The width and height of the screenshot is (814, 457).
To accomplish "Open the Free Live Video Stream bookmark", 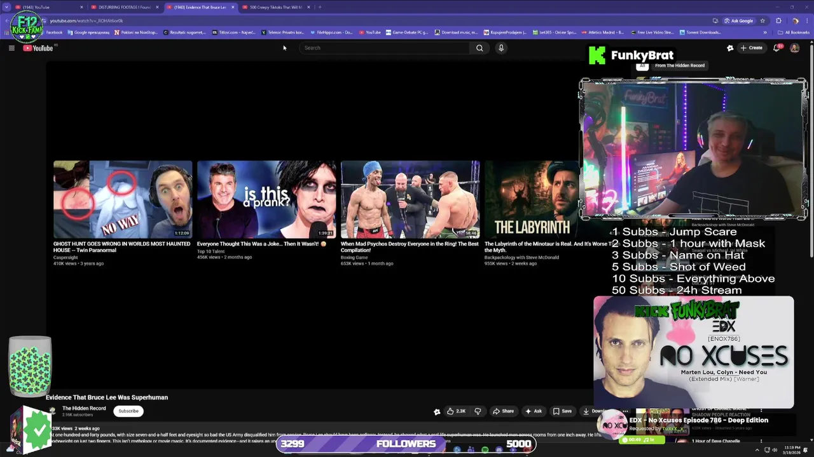I will [652, 32].
